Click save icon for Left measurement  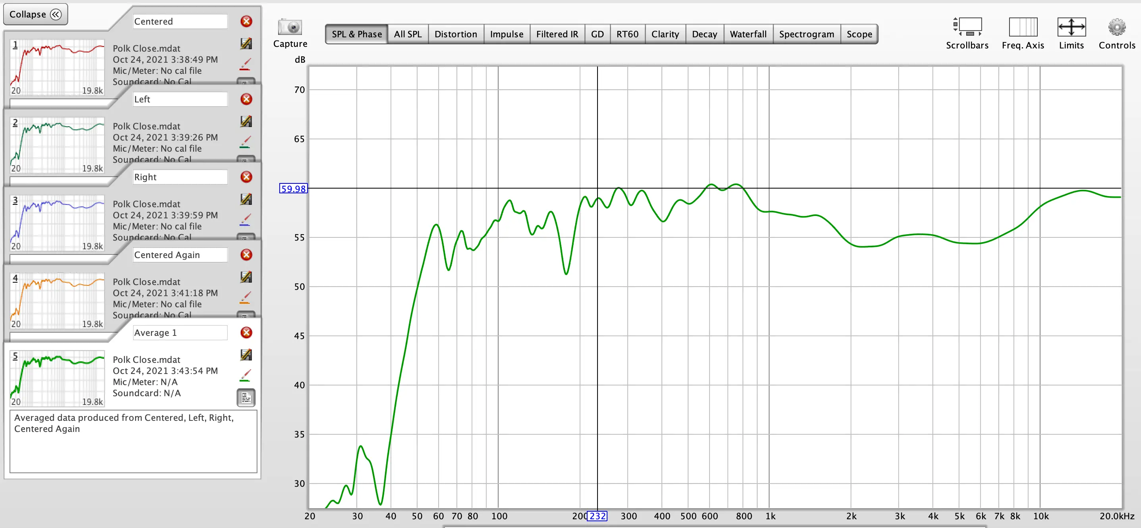(x=246, y=121)
